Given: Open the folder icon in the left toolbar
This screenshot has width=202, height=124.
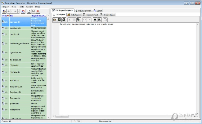Looking at the screenshot, I should click(x=4, y=11).
